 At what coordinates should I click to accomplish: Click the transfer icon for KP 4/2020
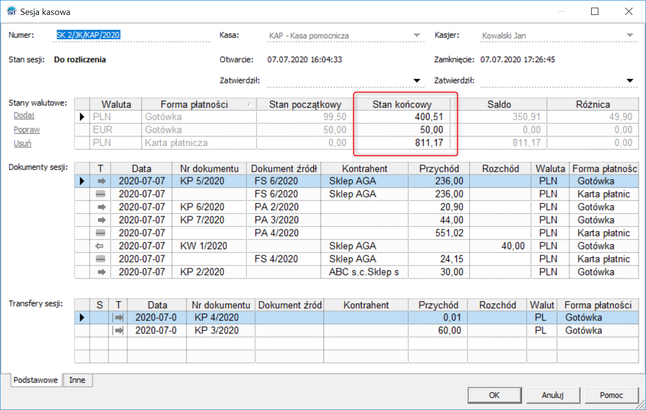click(x=118, y=318)
